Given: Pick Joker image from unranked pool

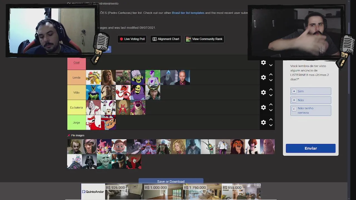Looking at the screenshot, I should [75, 147].
